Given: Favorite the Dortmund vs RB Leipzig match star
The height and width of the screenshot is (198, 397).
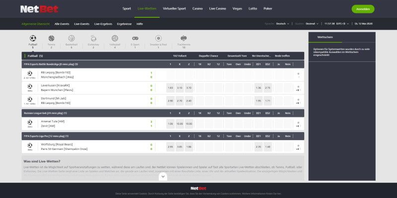Looking at the screenshot, I should click(298, 99).
